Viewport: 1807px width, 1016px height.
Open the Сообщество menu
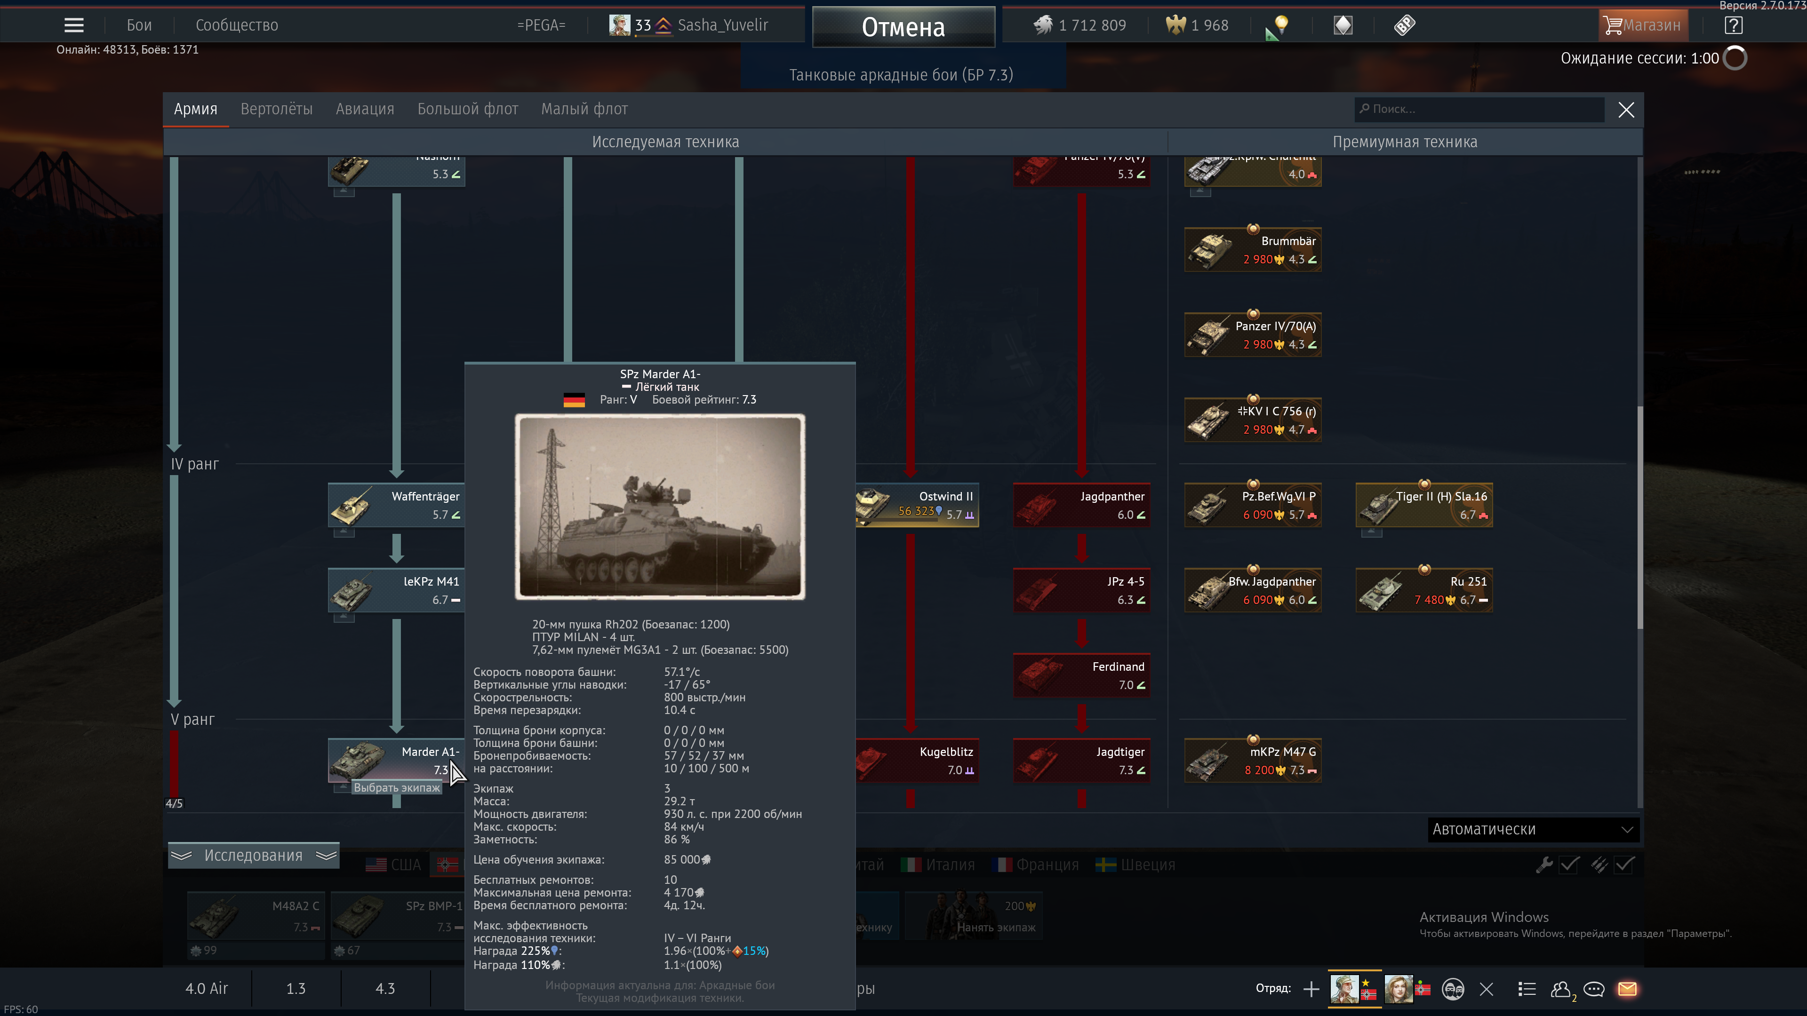237,25
